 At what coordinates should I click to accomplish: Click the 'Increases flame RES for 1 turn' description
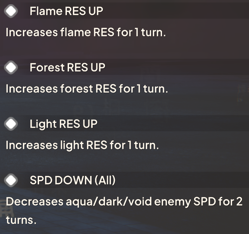point(86,32)
